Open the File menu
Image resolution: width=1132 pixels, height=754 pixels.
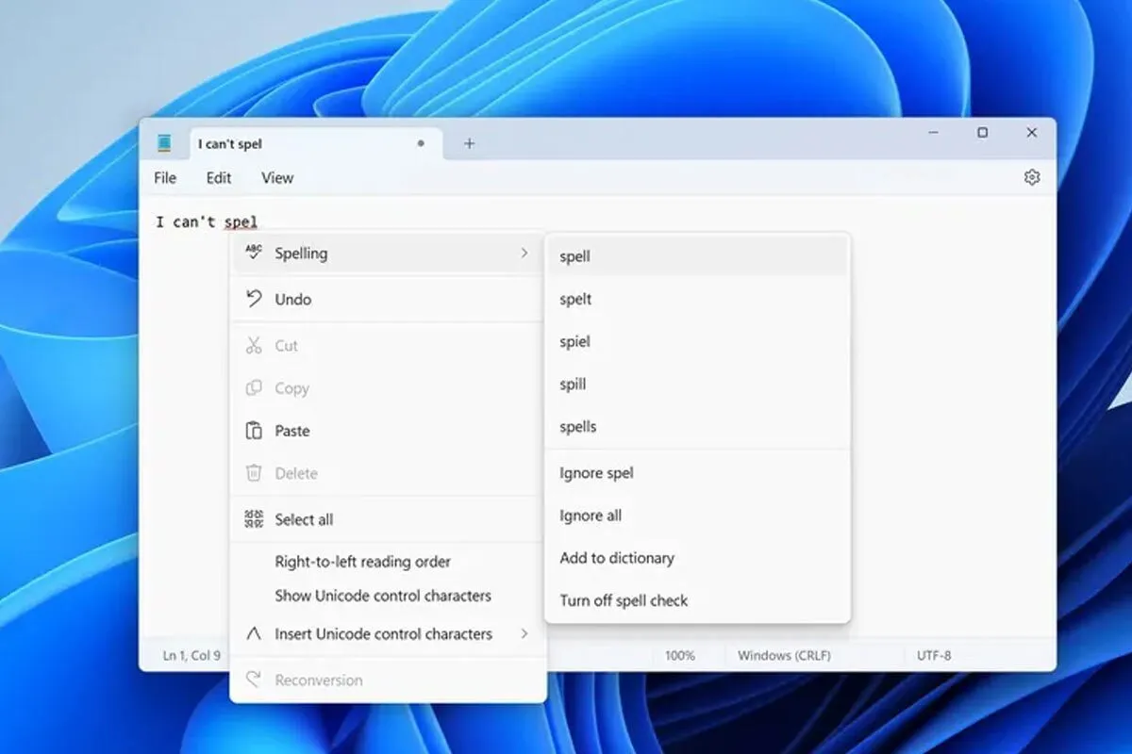pyautogui.click(x=165, y=177)
